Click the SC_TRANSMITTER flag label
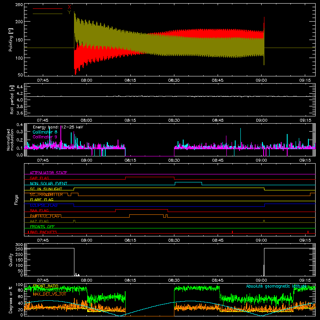The width and height of the screenshot is (320, 320). point(46,194)
